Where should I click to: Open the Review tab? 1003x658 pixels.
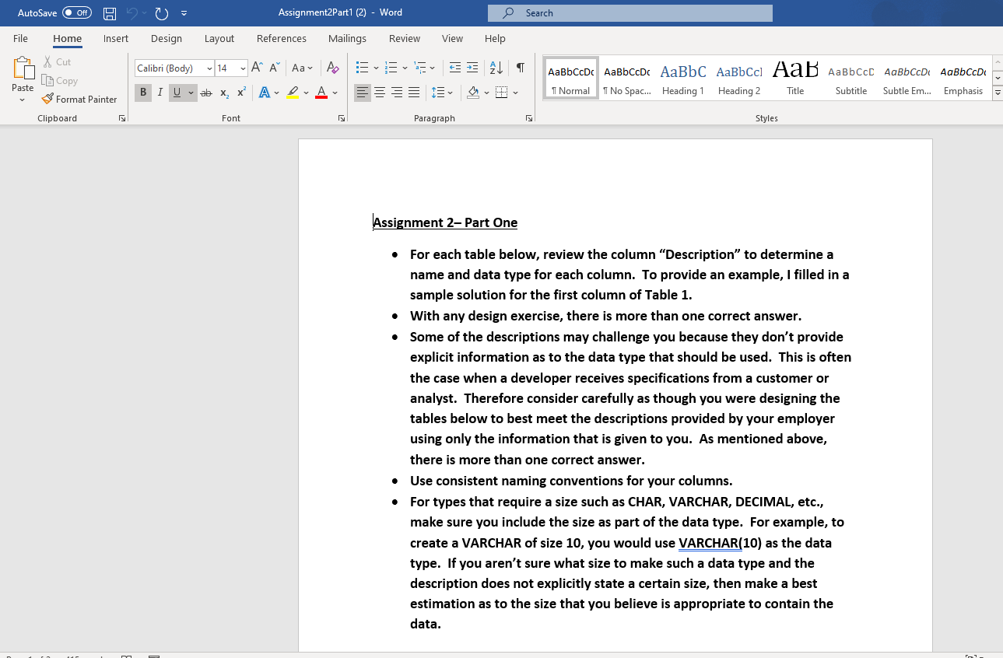coord(405,38)
